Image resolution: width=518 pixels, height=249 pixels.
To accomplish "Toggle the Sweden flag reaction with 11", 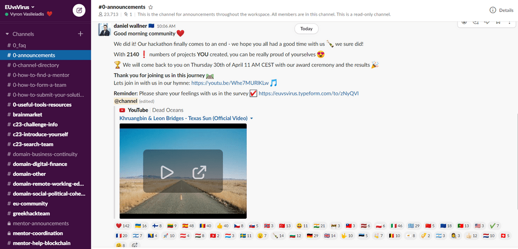I will (246, 236).
